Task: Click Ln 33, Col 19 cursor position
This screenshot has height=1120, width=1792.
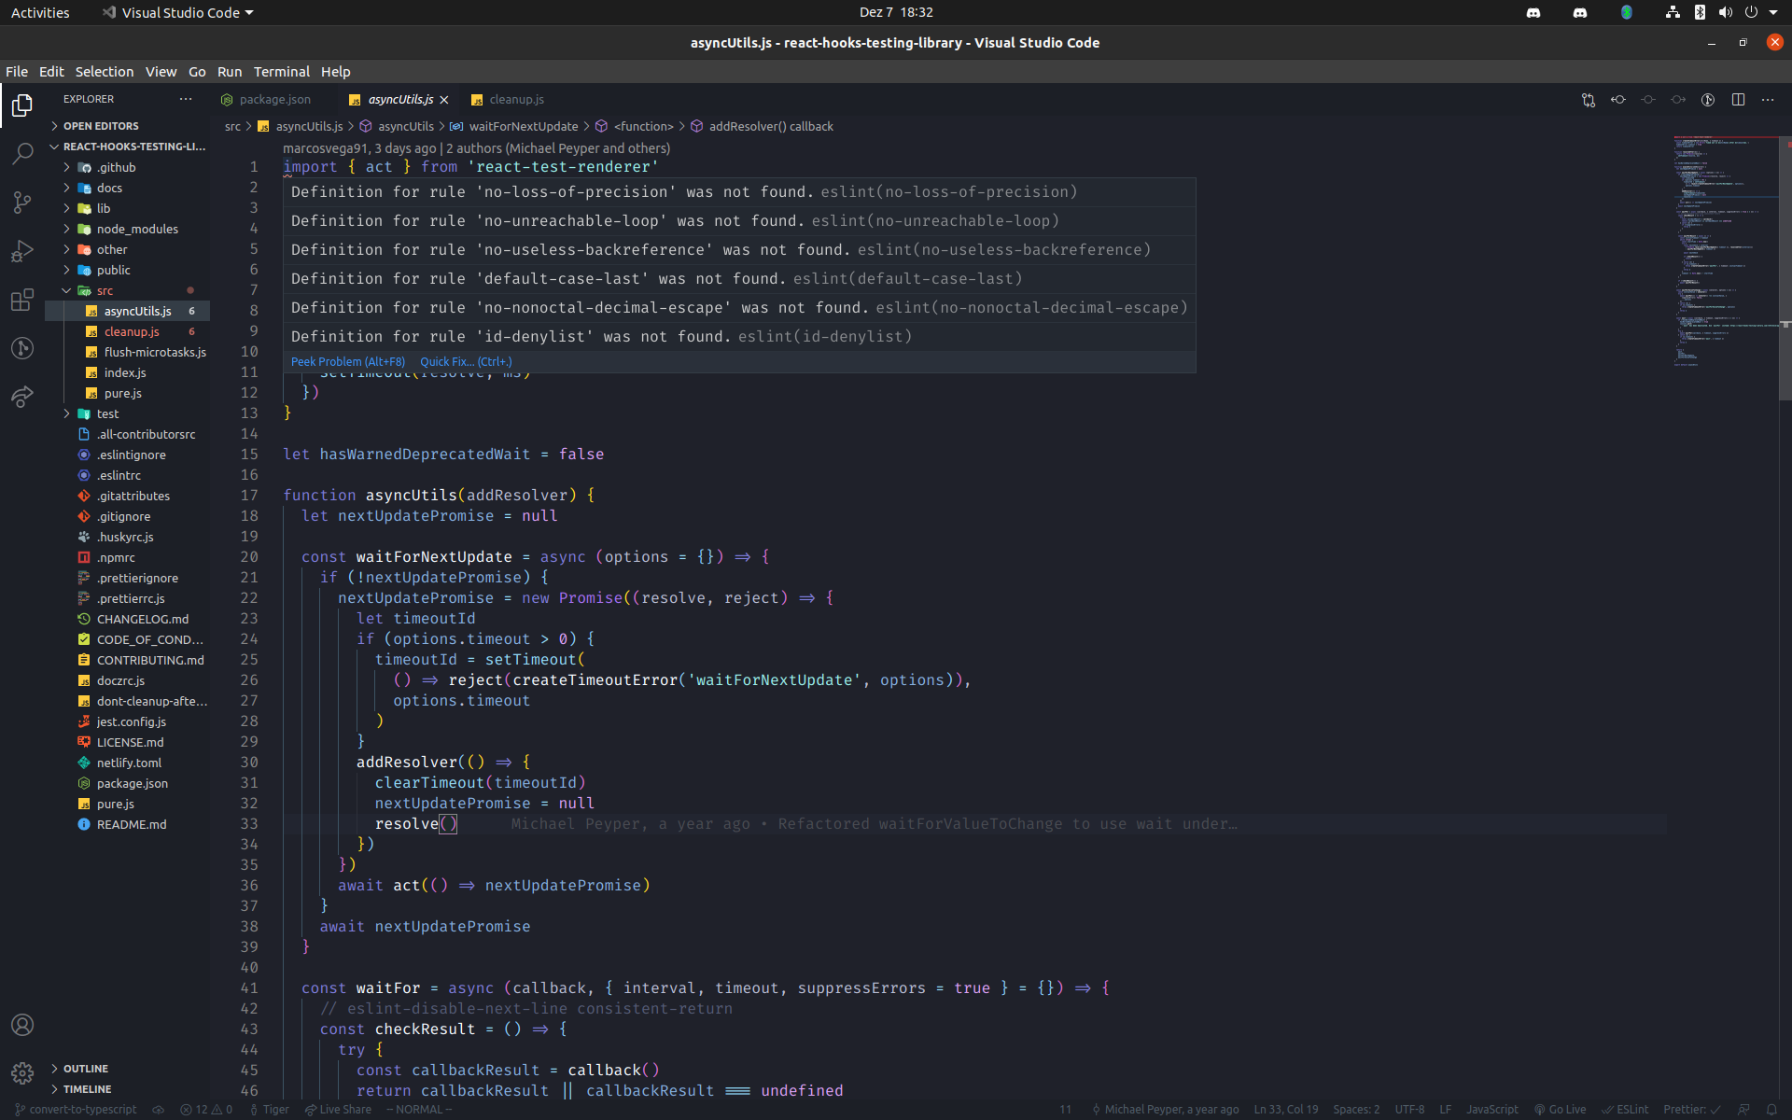Action: pos(1285,1110)
